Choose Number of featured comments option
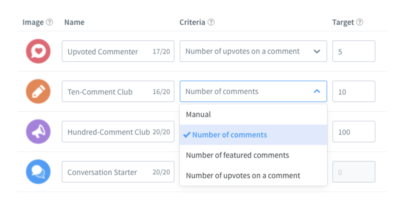408x208 pixels. (237, 155)
